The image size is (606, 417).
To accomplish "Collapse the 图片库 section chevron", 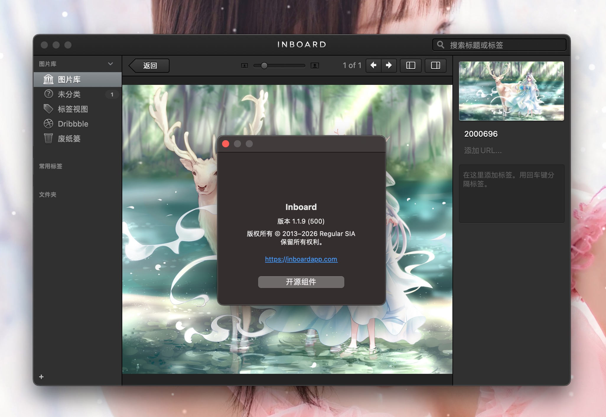I will [110, 64].
